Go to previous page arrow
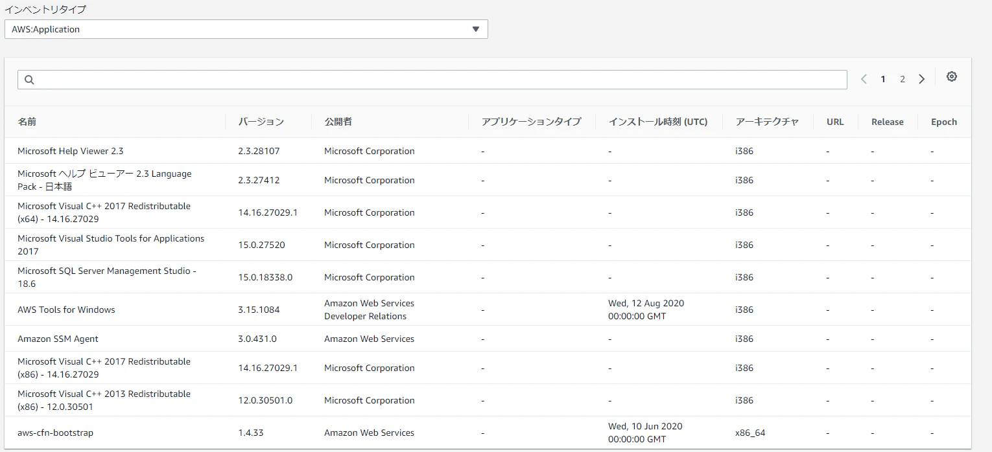The height and width of the screenshot is (452, 992). coord(864,79)
